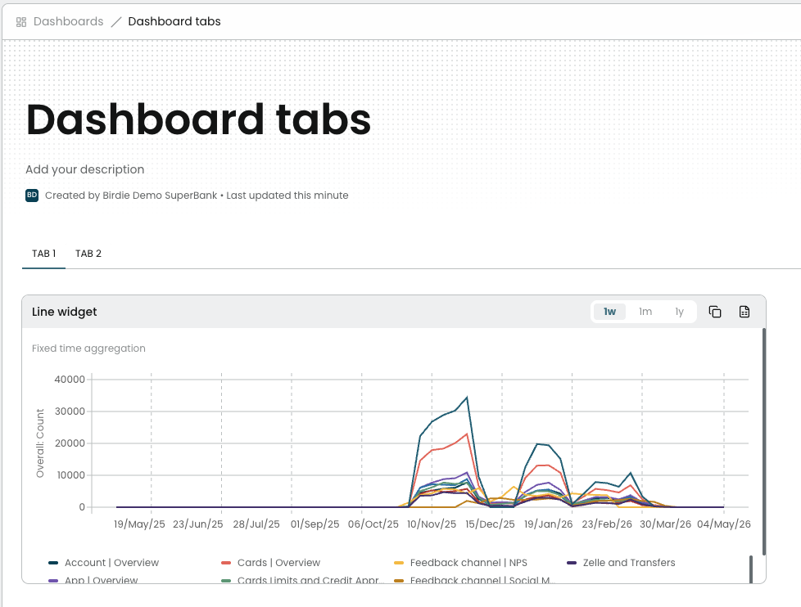Screen dimensions: 801x607
Task: Toggle App | Overview legend series
Action: click(93, 579)
